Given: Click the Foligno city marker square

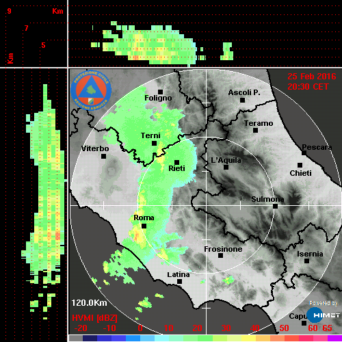Looking at the screenshot, I should [160, 92].
